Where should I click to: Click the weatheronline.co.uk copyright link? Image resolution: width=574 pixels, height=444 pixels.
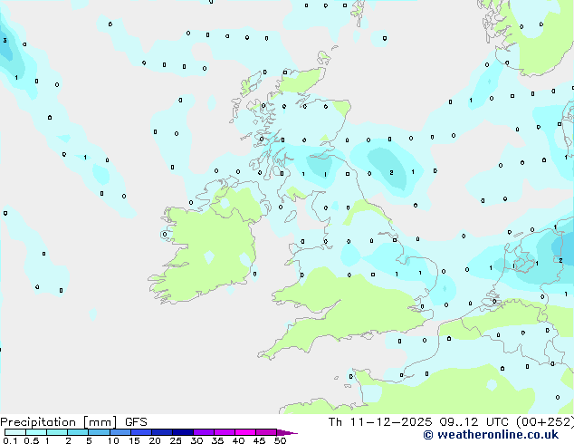click(491, 435)
